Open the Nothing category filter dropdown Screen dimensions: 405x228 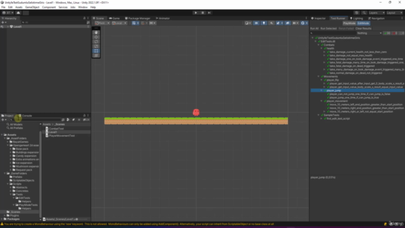pyautogui.click(x=370, y=33)
